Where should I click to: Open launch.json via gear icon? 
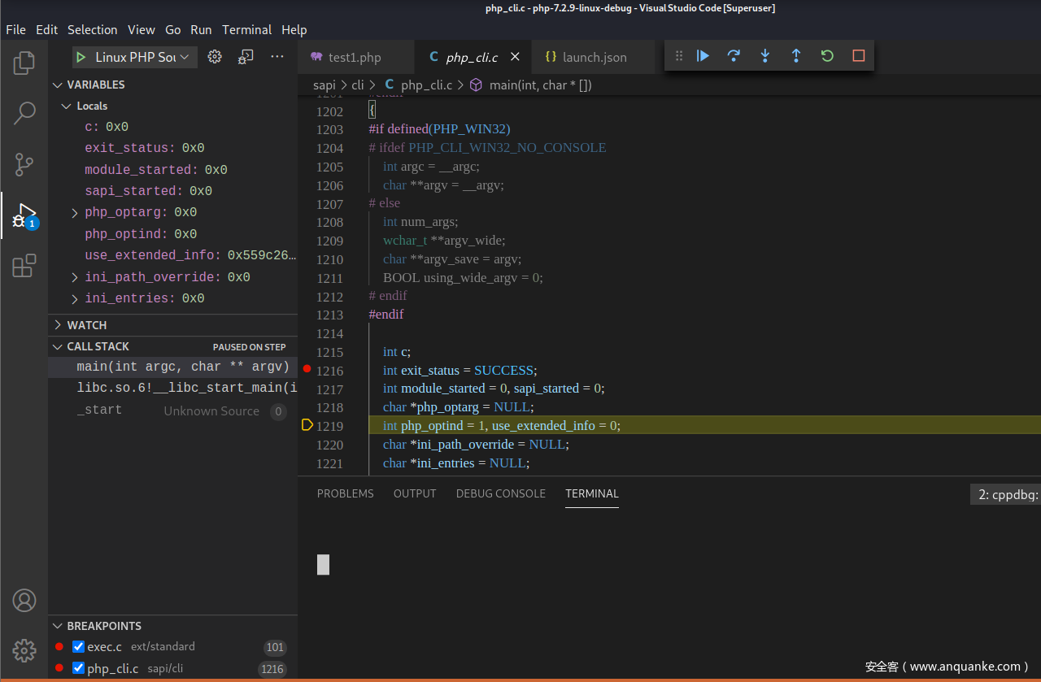tap(215, 57)
